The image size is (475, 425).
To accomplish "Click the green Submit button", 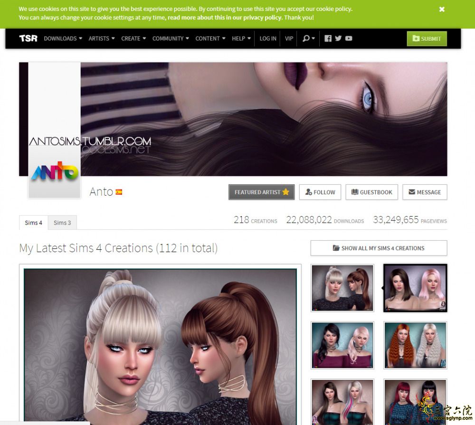I will pos(427,38).
